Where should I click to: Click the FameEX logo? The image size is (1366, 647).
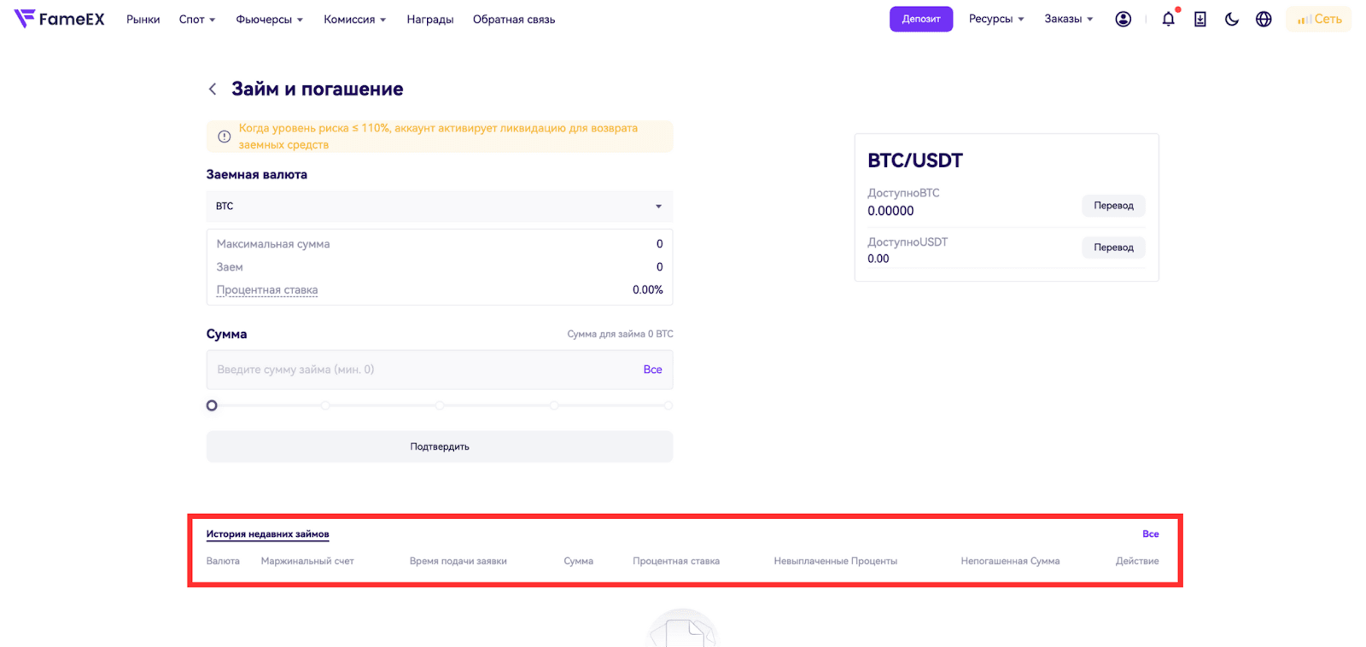click(59, 19)
